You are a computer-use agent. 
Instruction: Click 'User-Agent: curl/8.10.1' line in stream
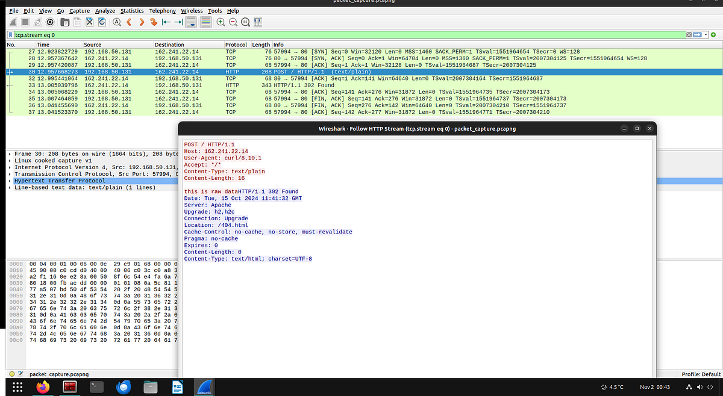point(222,158)
